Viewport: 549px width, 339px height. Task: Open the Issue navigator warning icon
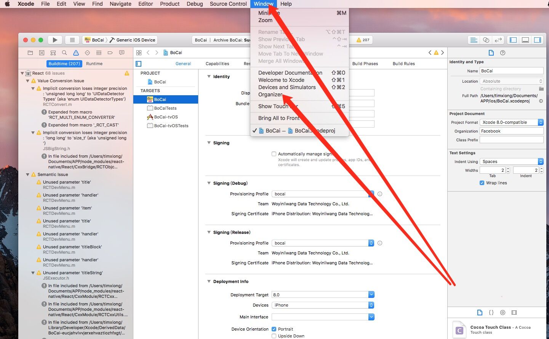click(x=76, y=53)
